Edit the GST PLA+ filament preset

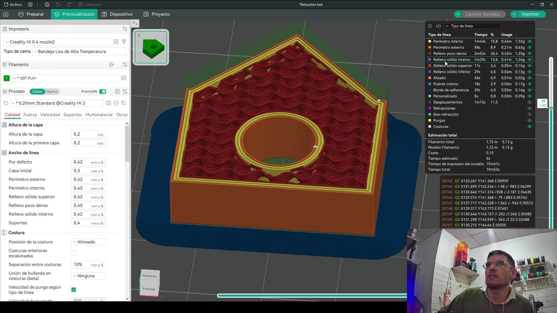[124, 78]
